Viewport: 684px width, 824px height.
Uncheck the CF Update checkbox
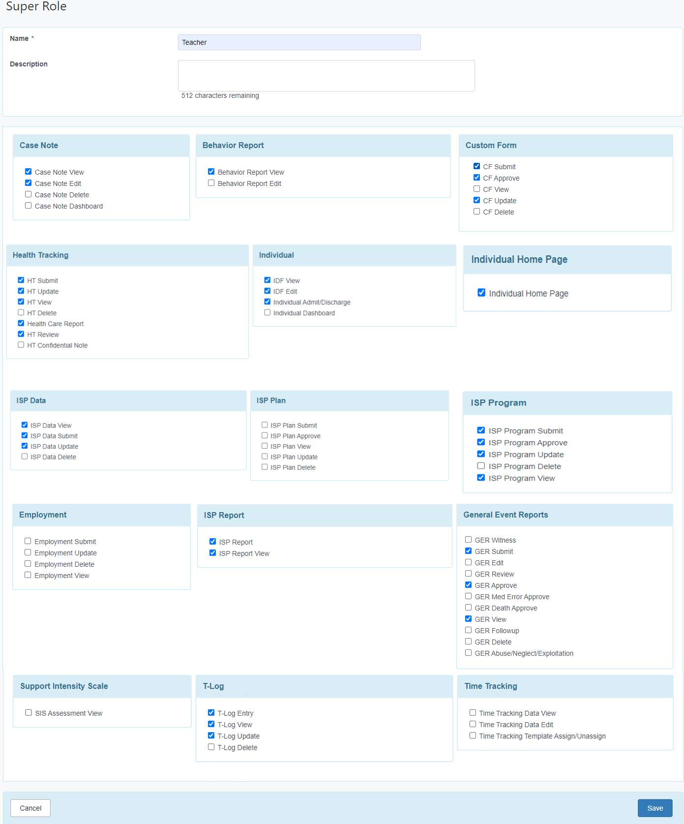click(x=476, y=200)
